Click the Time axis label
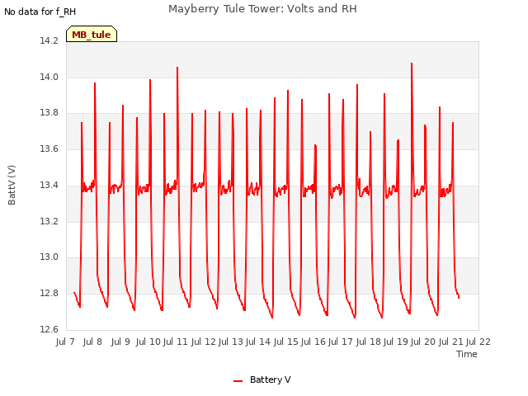 pos(466,354)
